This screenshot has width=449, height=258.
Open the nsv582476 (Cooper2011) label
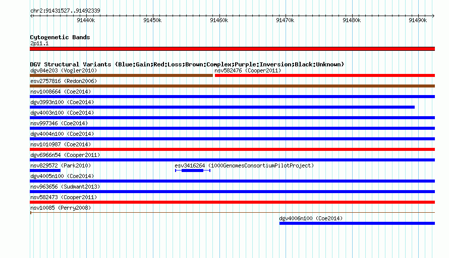click(248, 70)
